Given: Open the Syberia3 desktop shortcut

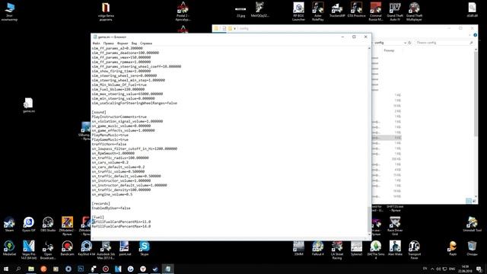Looking at the screenshot, I should tap(356, 248).
